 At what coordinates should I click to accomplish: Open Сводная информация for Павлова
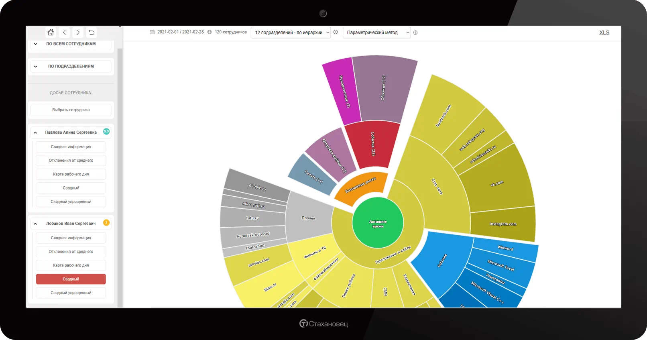click(71, 147)
